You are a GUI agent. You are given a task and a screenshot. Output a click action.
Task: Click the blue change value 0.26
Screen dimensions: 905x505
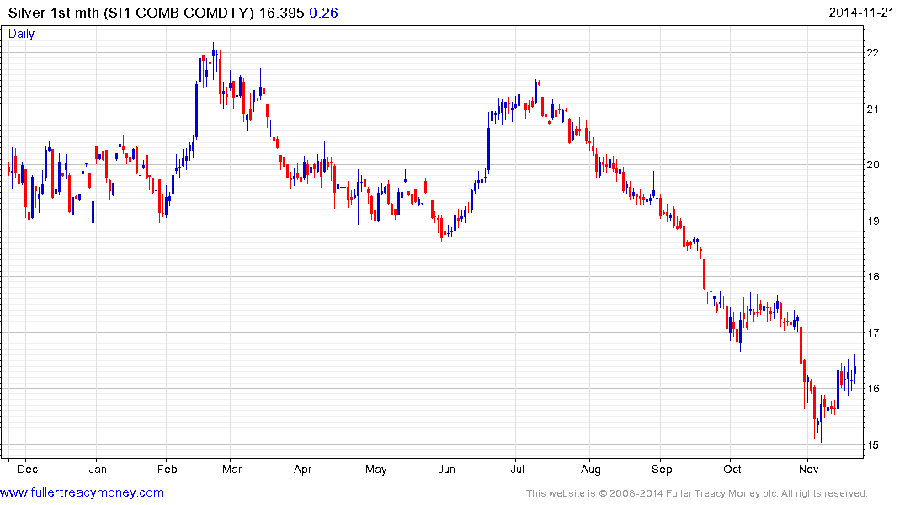point(323,13)
